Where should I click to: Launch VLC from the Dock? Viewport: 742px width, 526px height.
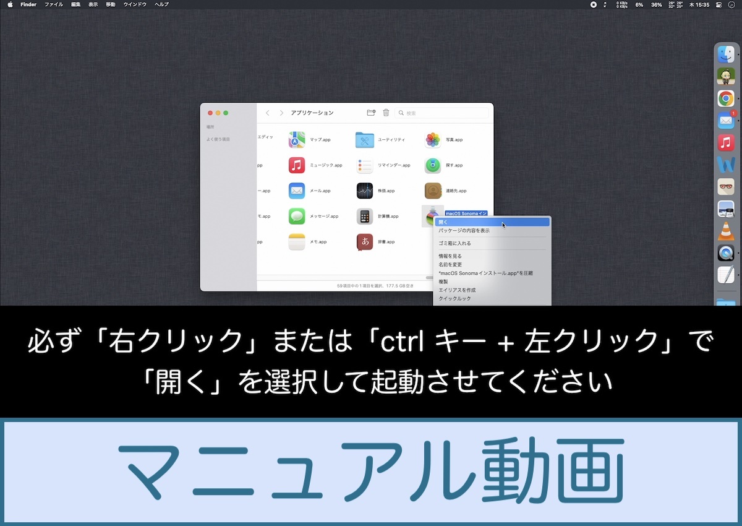pos(725,231)
